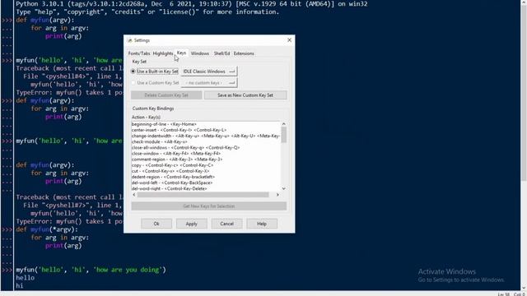This screenshot has width=527, height=296.
Task: Select the center-insert key binding
Action: [206, 130]
